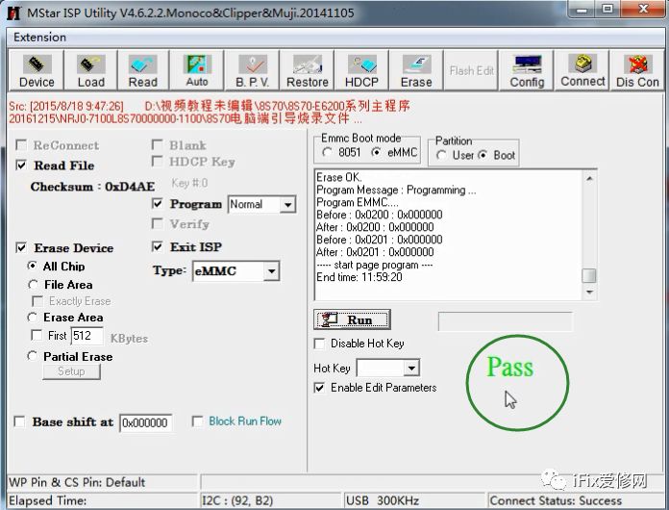The height and width of the screenshot is (510, 669).
Task: Select the All Chip radio button
Action: pos(32,266)
